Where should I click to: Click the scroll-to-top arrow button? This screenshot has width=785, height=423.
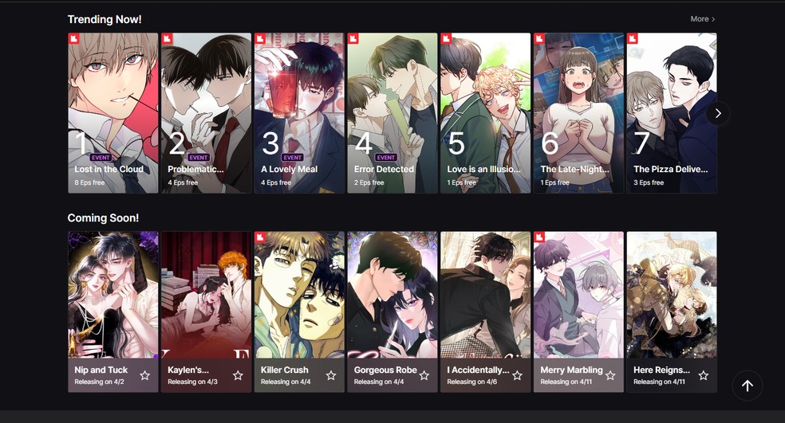click(748, 386)
